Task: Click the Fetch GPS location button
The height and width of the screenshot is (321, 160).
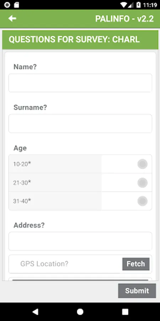Action: tap(136, 264)
